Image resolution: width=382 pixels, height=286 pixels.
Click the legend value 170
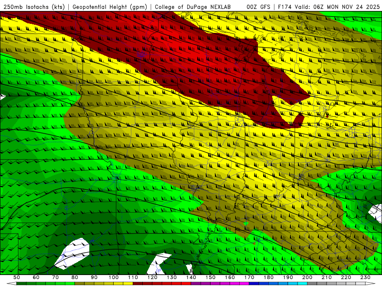(x=249, y=277)
